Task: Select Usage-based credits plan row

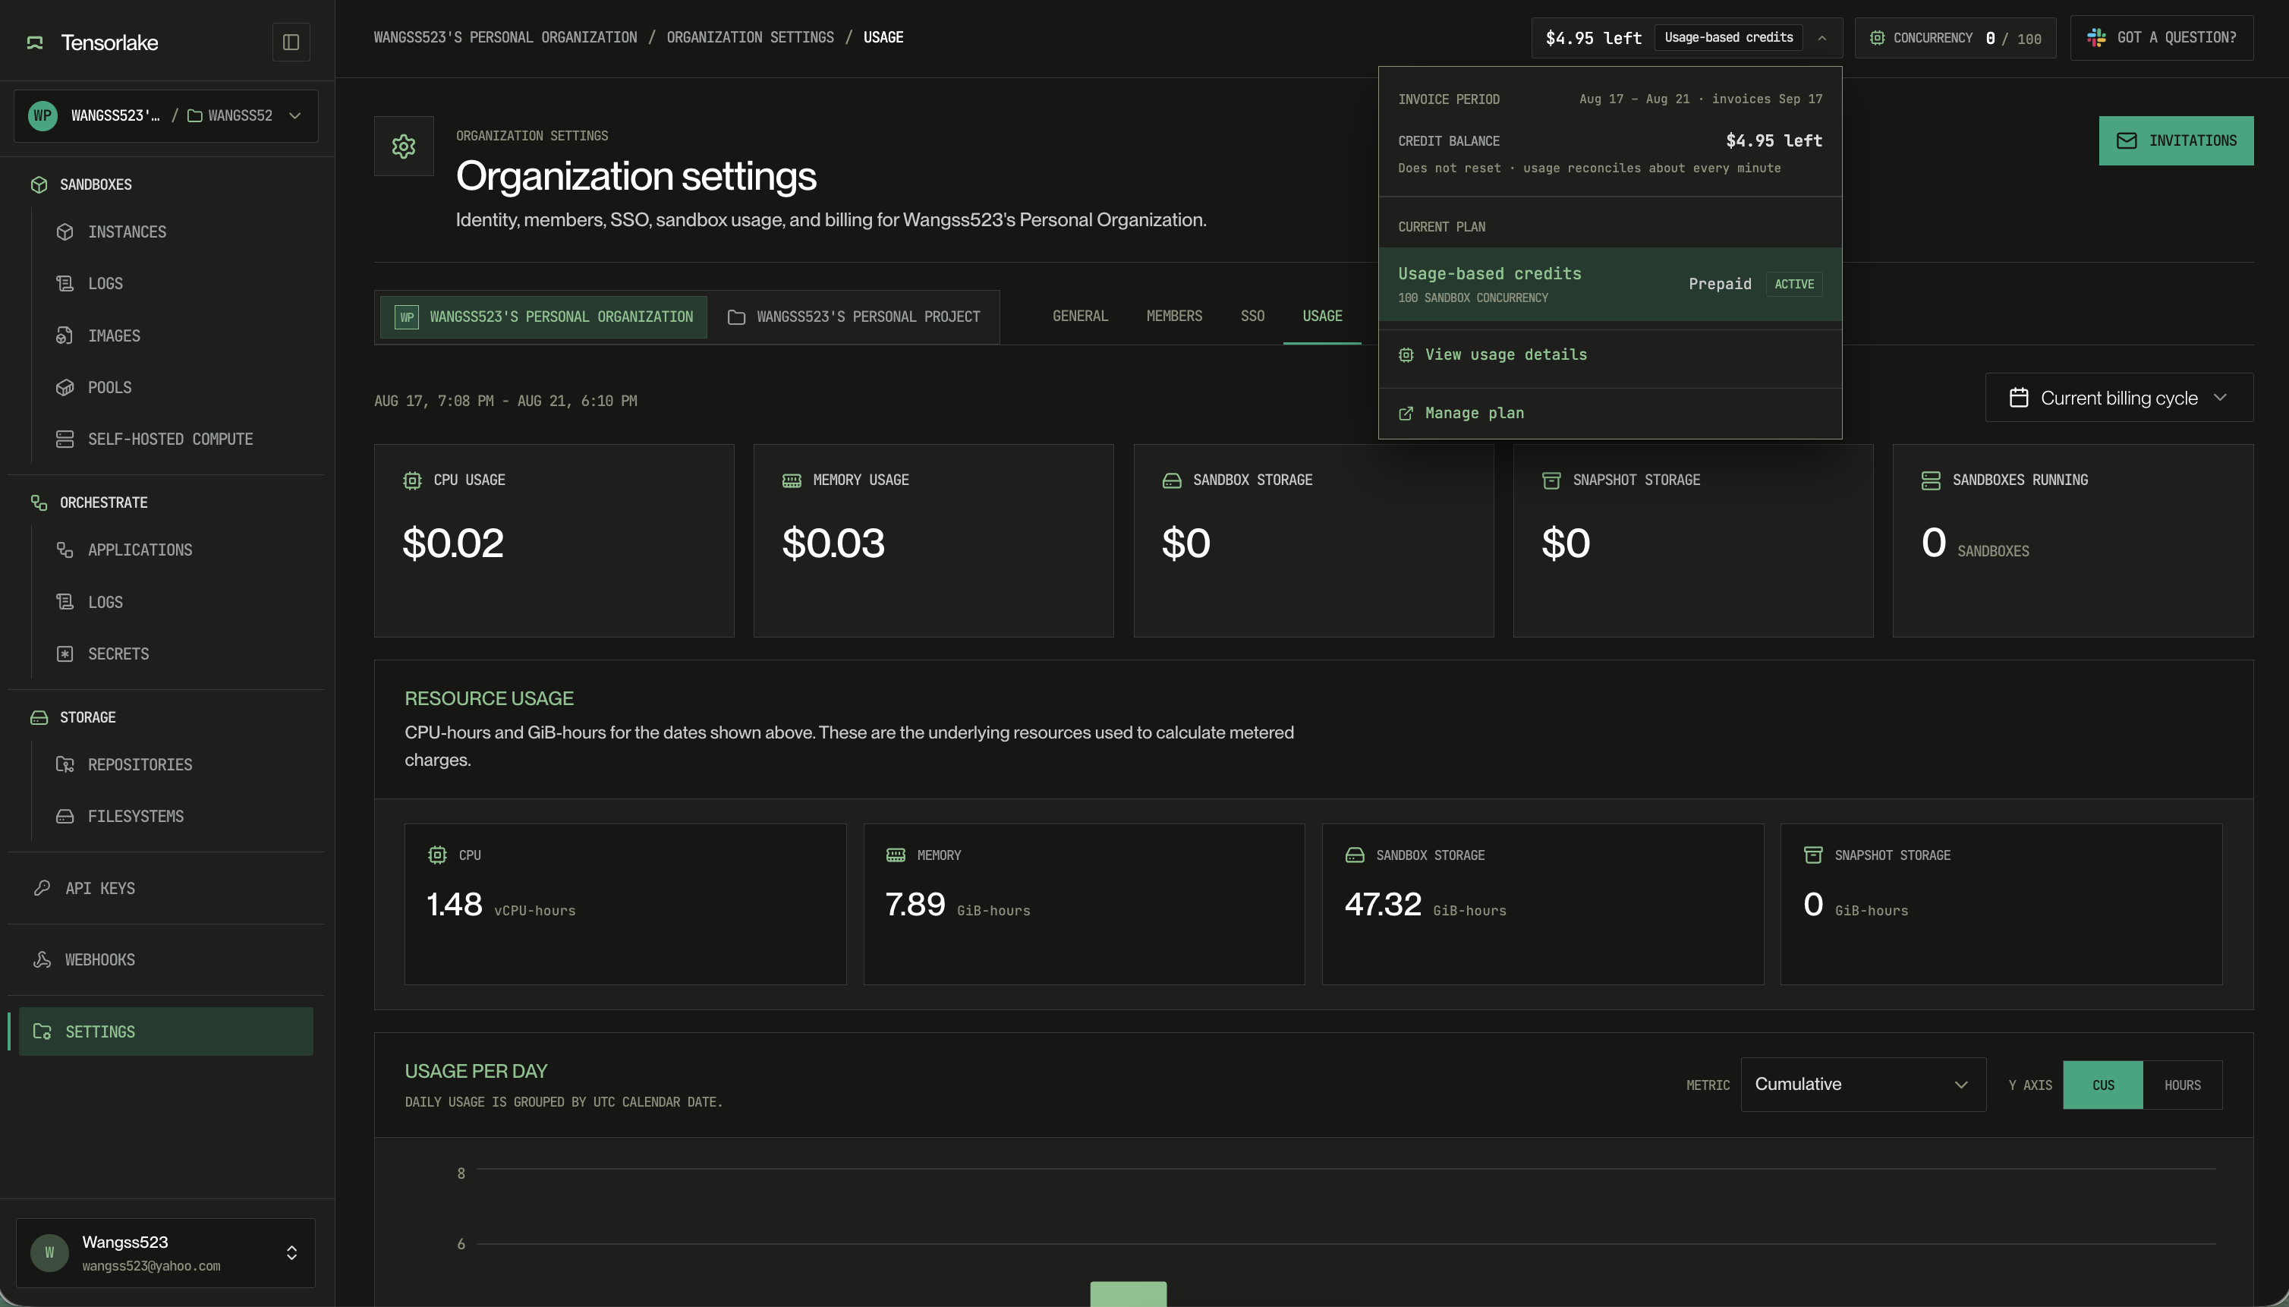Action: 1610,284
